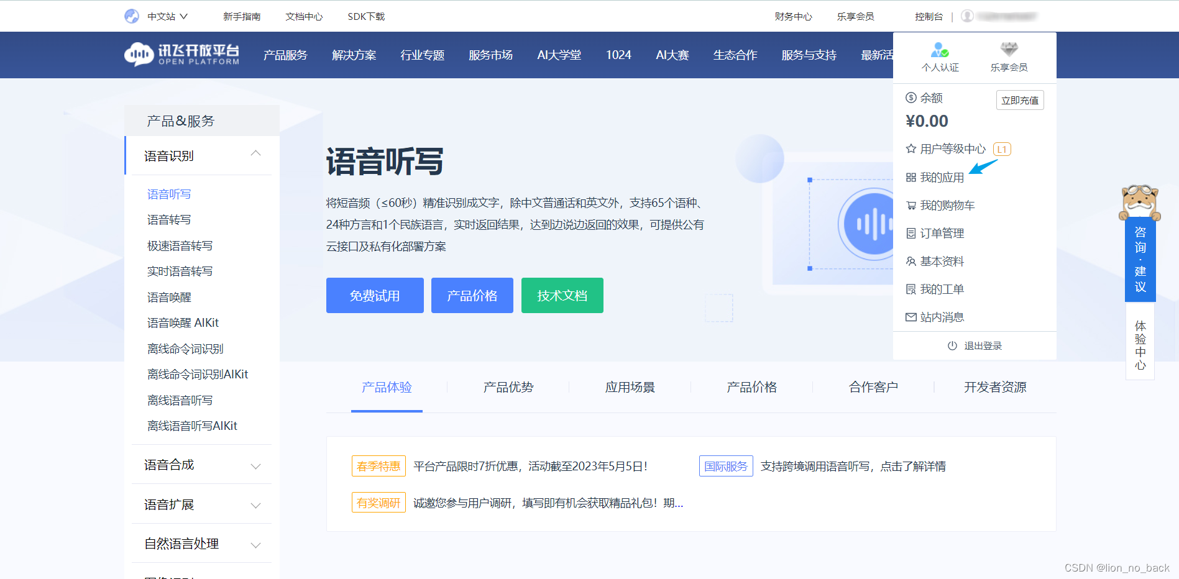This screenshot has width=1179, height=579.
Task: Switch to 应用场景 tab
Action: (630, 388)
